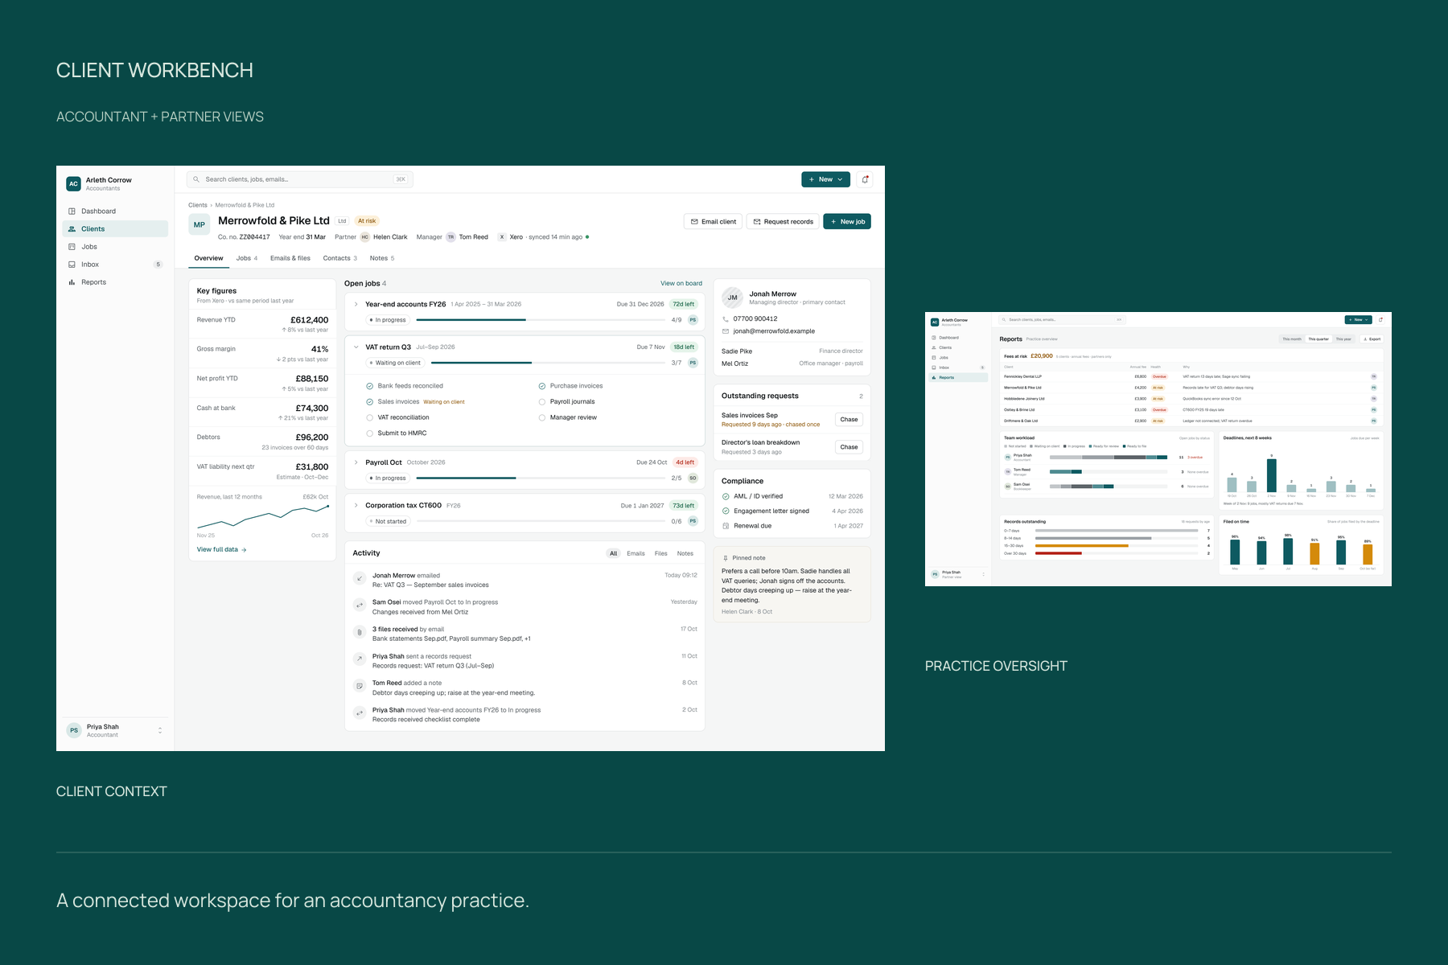Toggle Sales invoices checklist item
Screen dimensions: 1448x965
tap(369, 402)
